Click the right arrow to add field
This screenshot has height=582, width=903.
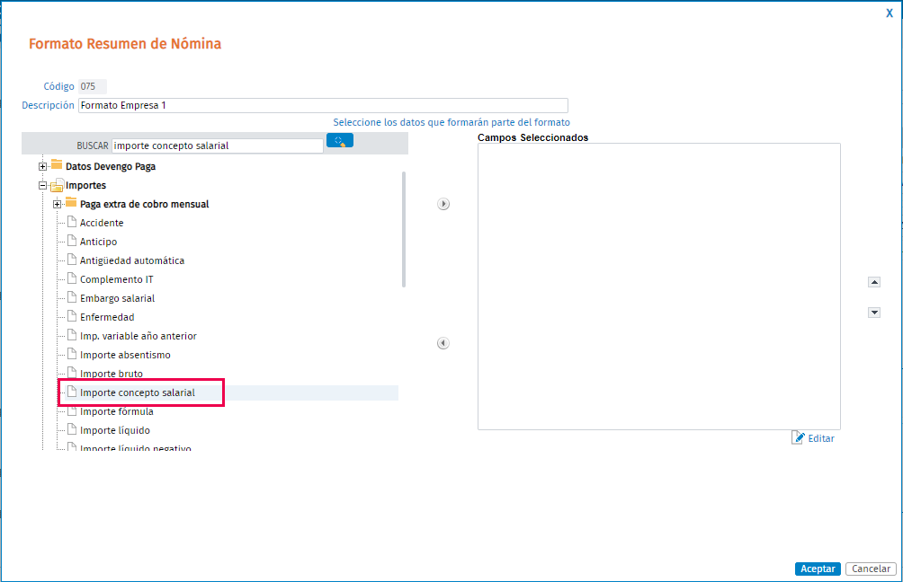click(443, 204)
